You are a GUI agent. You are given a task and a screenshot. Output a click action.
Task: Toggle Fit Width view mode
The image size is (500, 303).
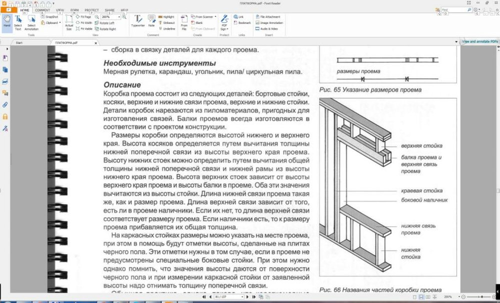click(x=84, y=22)
